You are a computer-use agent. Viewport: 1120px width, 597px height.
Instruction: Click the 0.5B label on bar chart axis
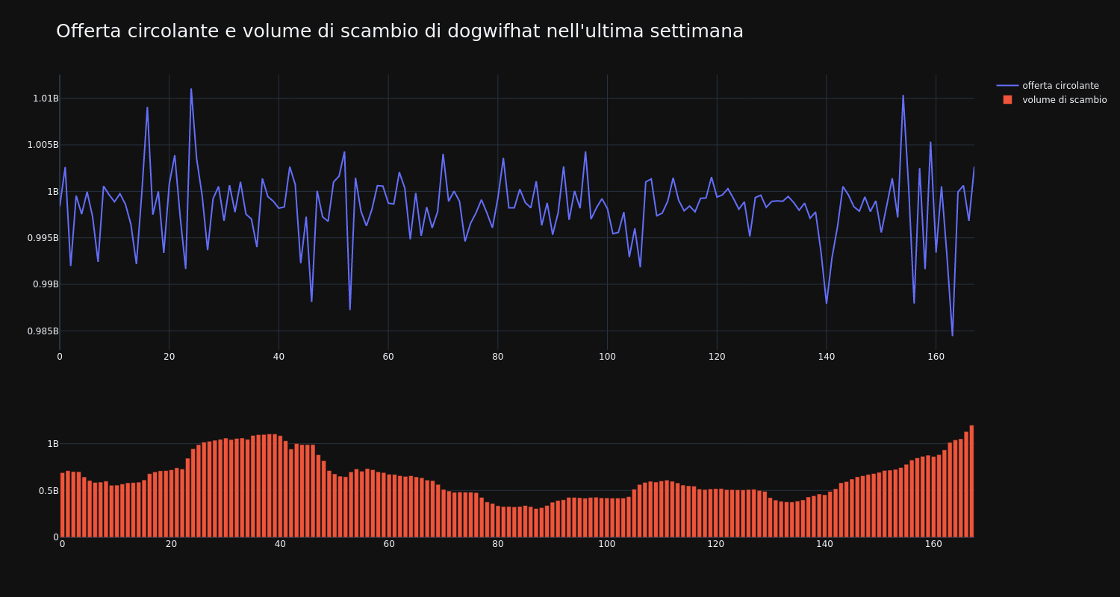click(47, 491)
